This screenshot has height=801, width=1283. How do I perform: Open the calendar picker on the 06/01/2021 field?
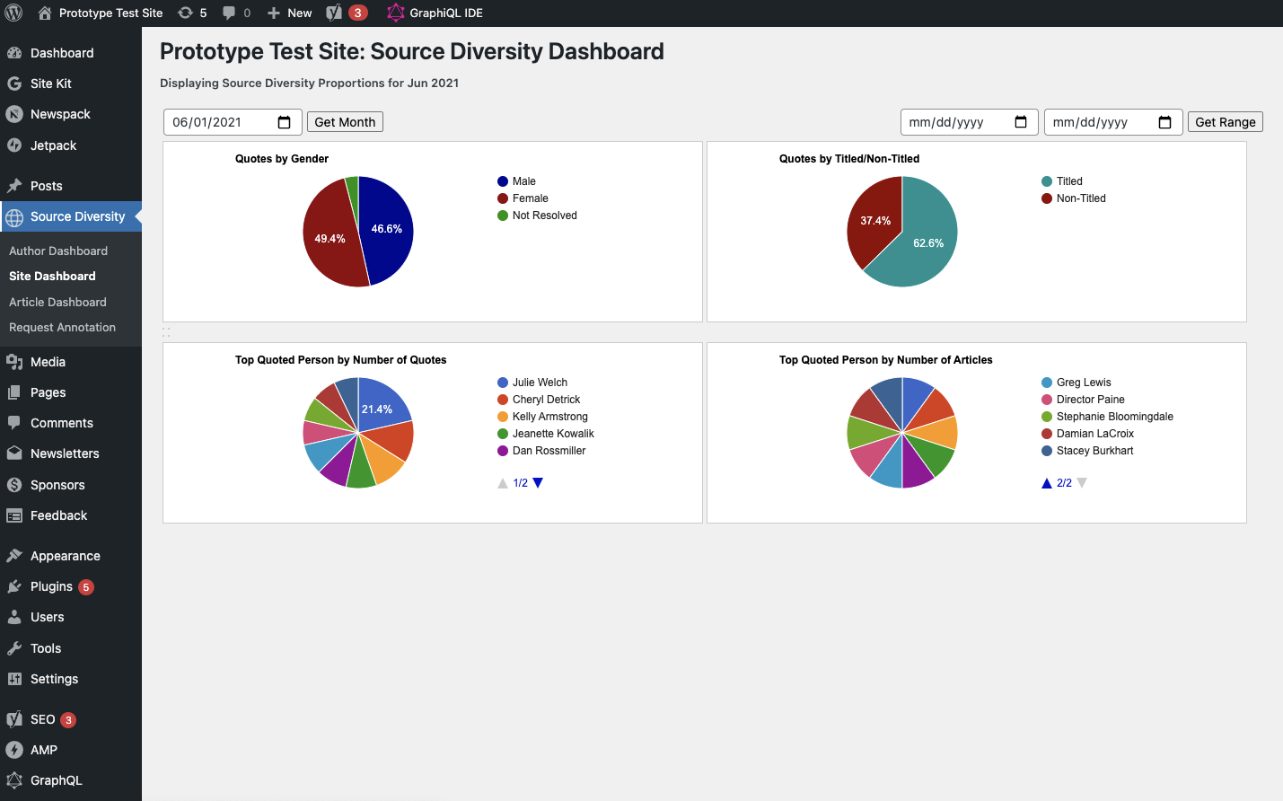(285, 121)
